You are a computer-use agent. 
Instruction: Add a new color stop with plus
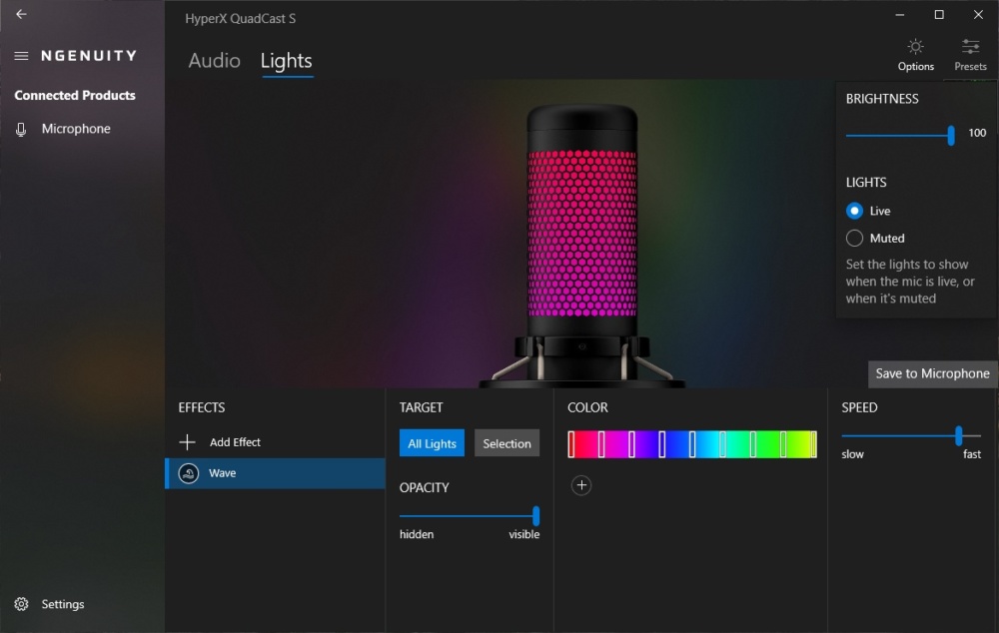pos(581,485)
